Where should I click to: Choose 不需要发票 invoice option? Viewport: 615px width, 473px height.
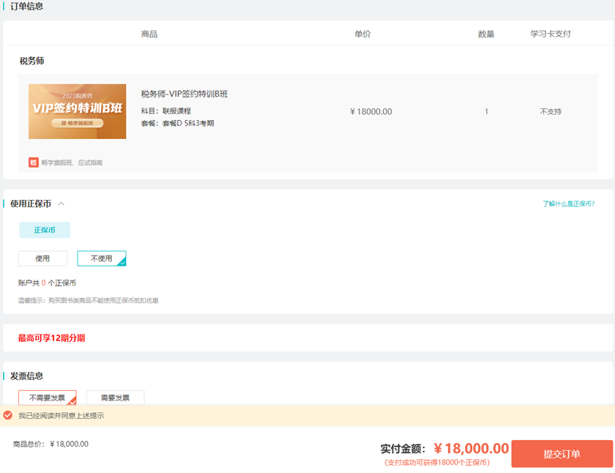tap(47, 398)
